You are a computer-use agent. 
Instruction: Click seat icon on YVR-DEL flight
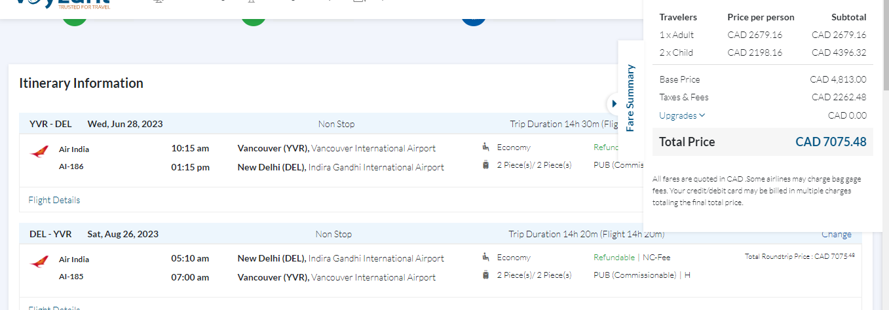click(x=485, y=147)
